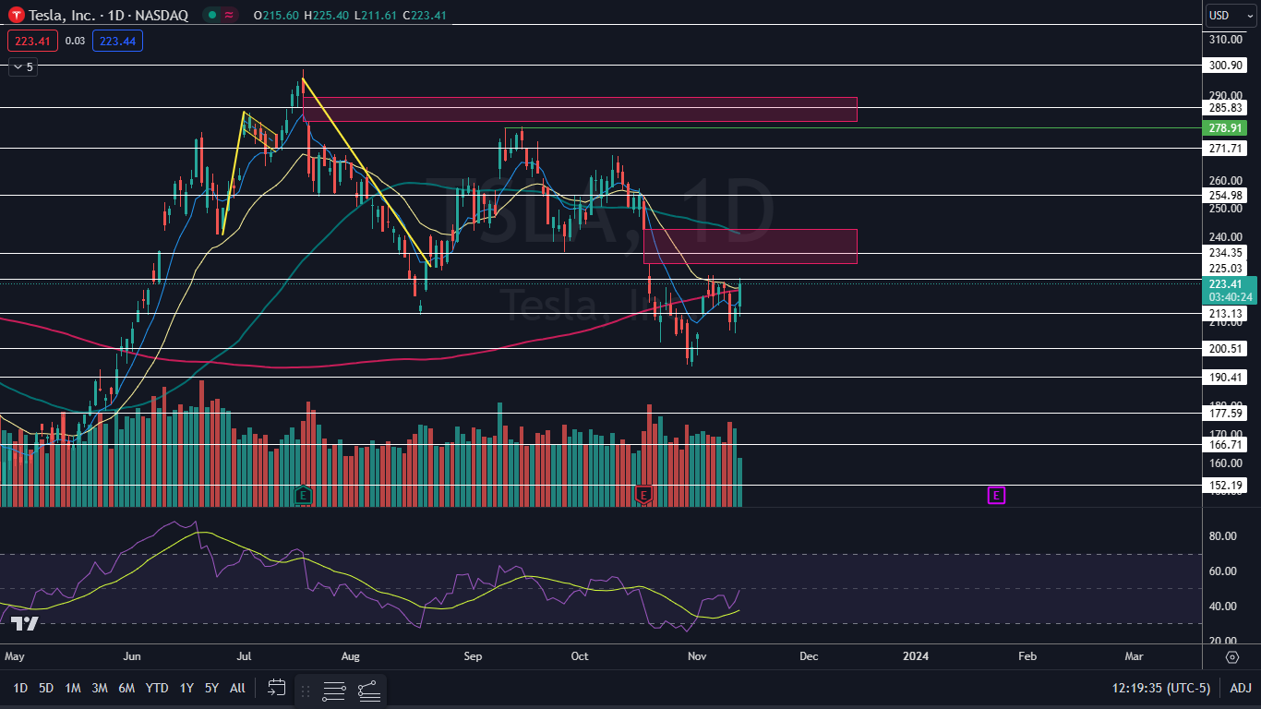The image size is (1261, 709).
Task: Click the horizontal lines drawing tool icon
Action: coord(334,690)
